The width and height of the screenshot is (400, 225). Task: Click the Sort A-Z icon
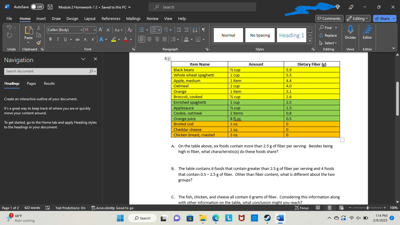pyautogui.click(x=195, y=30)
